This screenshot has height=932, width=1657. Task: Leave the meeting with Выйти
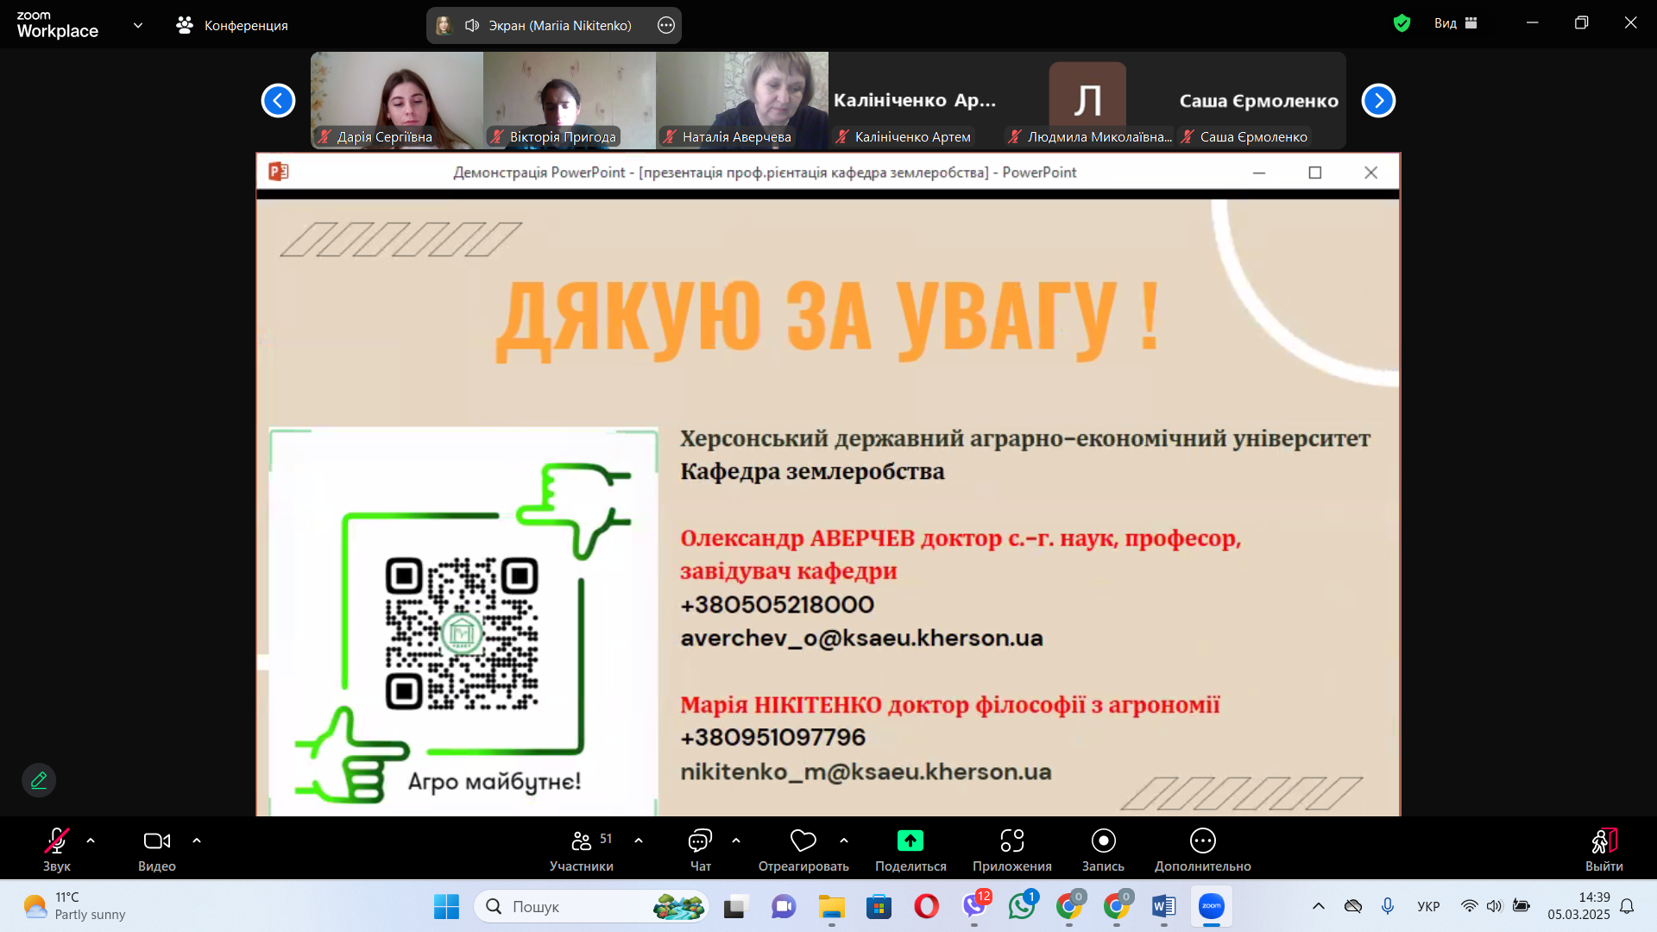tap(1604, 849)
